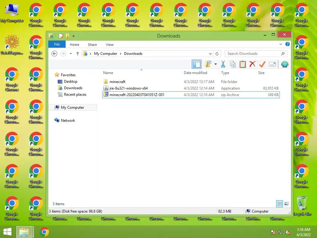317x238 pixels.
Task: Refresh the Downloads folder view
Action: point(217,54)
